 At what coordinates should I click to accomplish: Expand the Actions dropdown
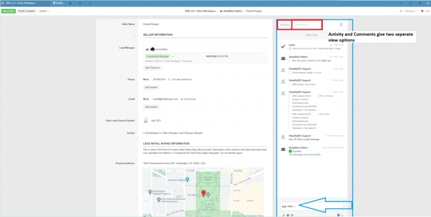tap(44, 11)
